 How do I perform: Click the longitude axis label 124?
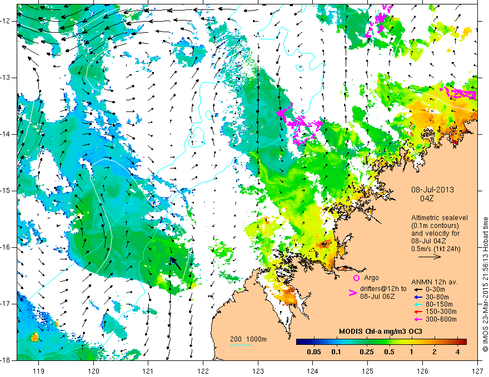(313, 371)
